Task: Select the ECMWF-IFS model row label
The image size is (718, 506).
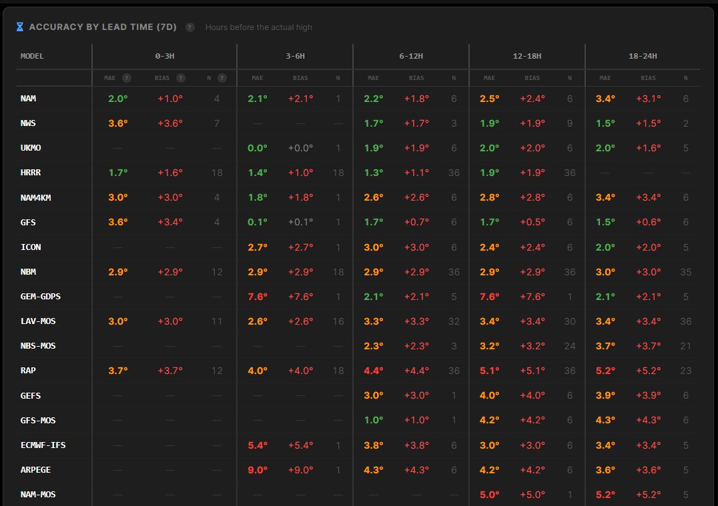Action: click(43, 445)
